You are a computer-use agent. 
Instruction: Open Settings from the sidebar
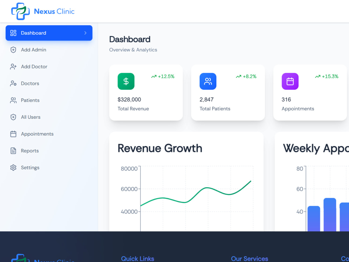point(49,168)
